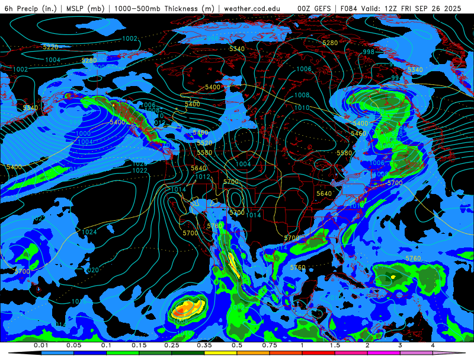
Task: Select the dark blue 0.05–0.1 legend swatch
Action: [x=90, y=353]
